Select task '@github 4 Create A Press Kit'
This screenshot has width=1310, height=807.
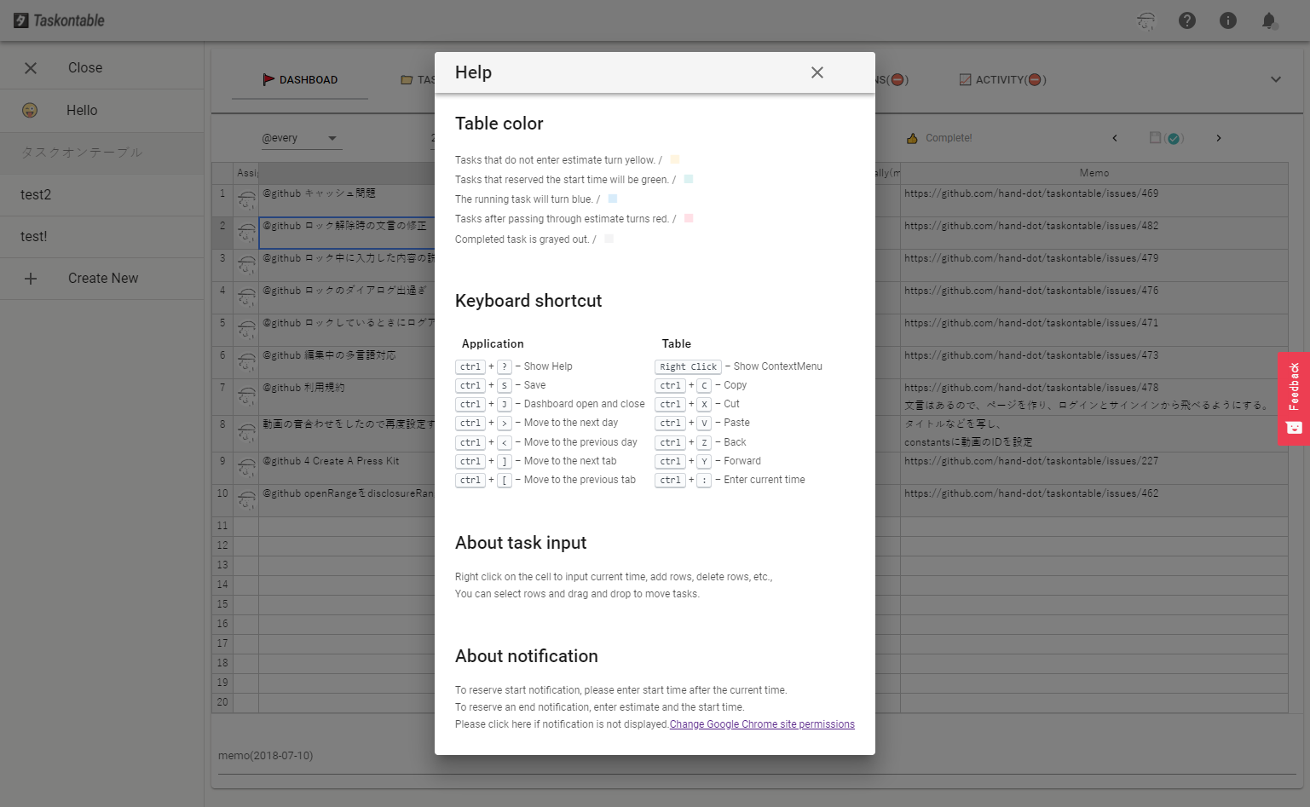(x=347, y=468)
